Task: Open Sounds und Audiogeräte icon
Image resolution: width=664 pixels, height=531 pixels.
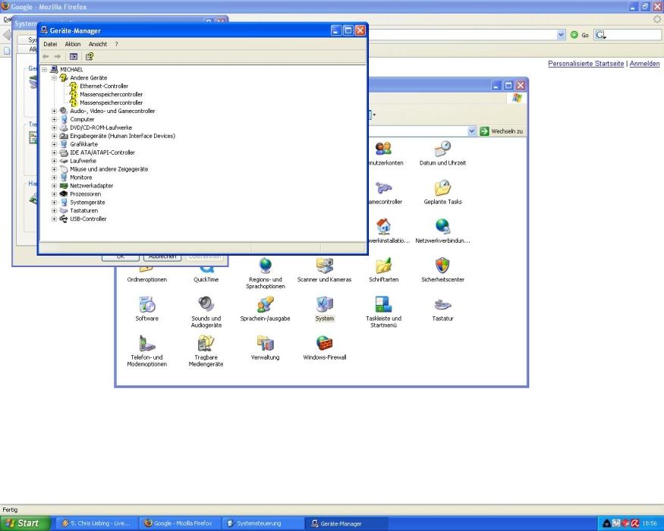Action: tap(206, 312)
